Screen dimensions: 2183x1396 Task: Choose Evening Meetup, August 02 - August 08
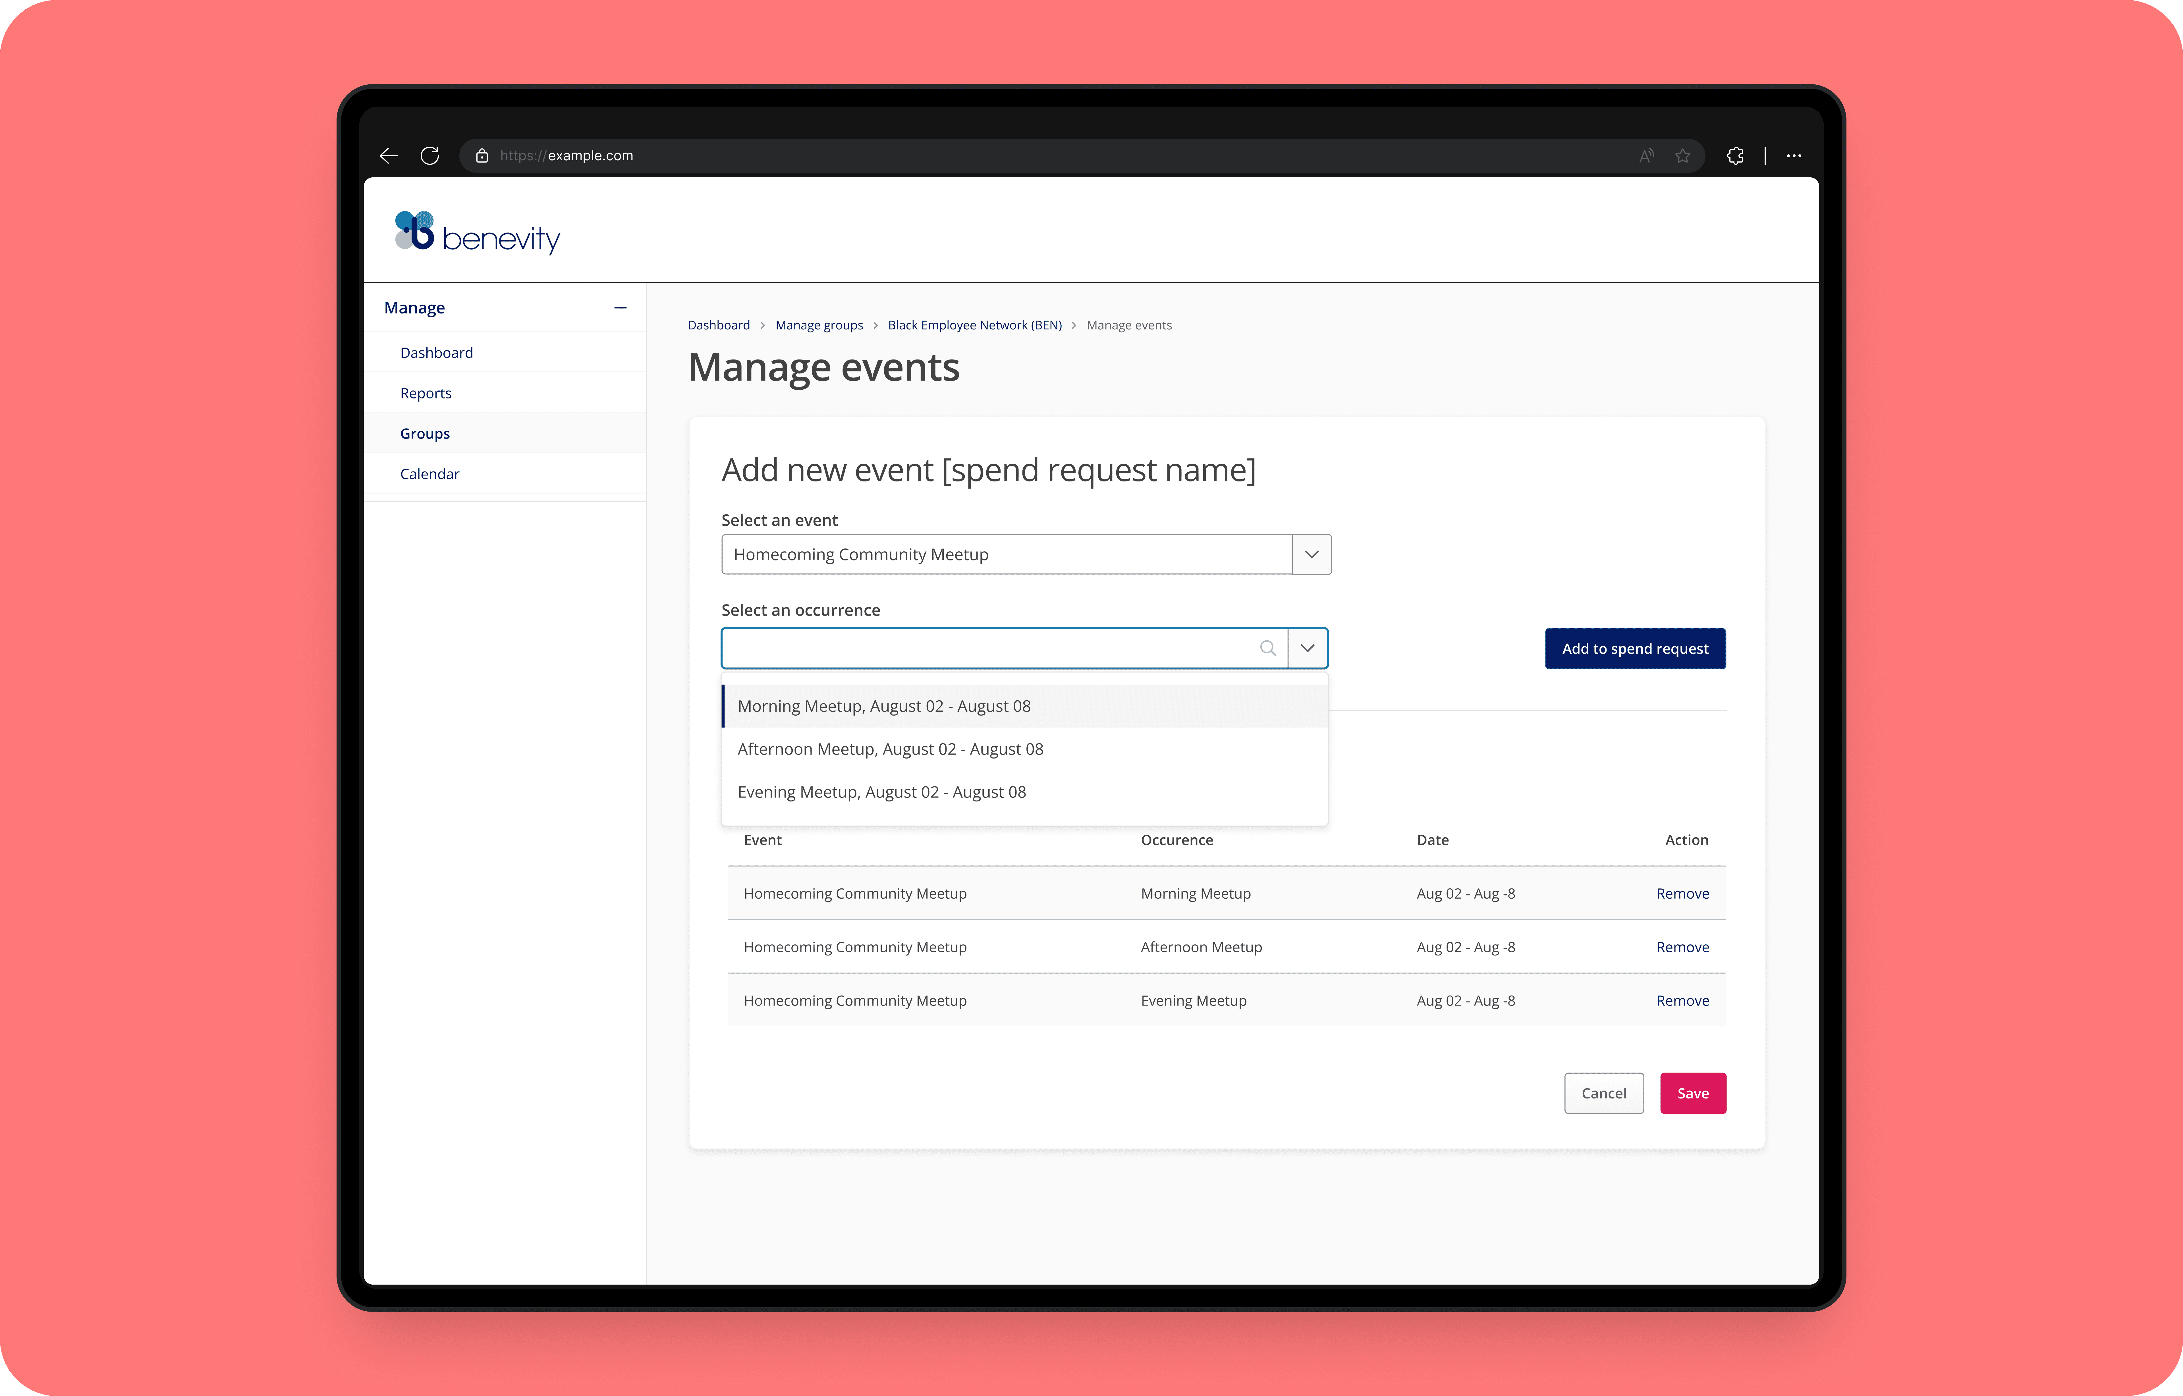[x=1024, y=792]
